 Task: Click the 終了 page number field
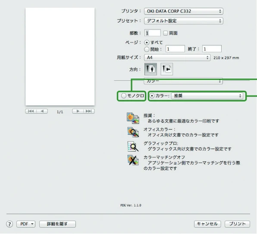coord(212,49)
